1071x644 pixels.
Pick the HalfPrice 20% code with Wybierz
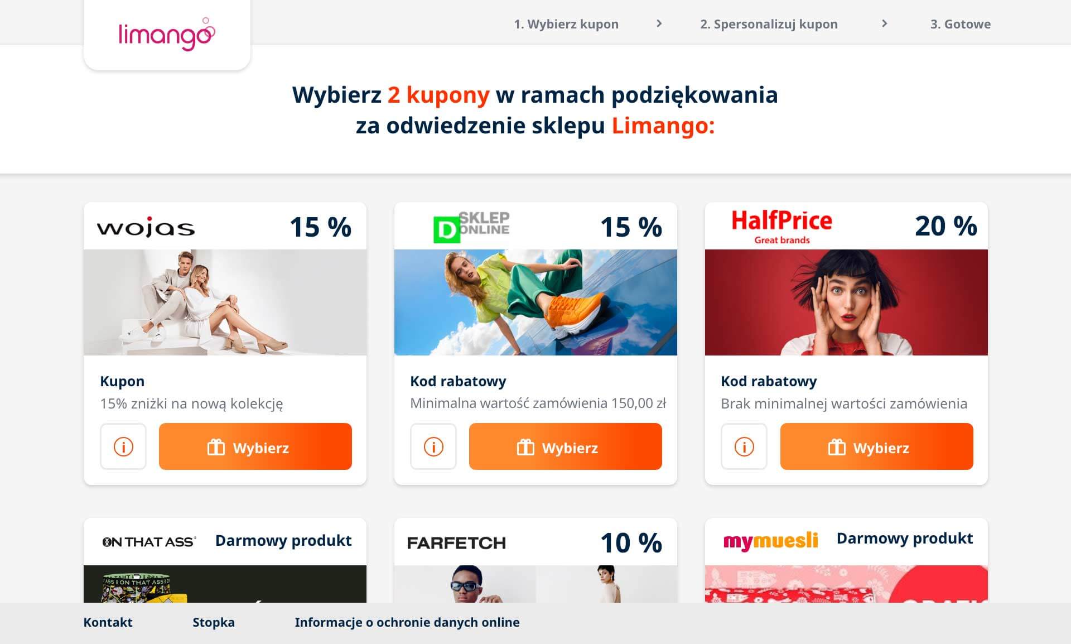coord(877,446)
